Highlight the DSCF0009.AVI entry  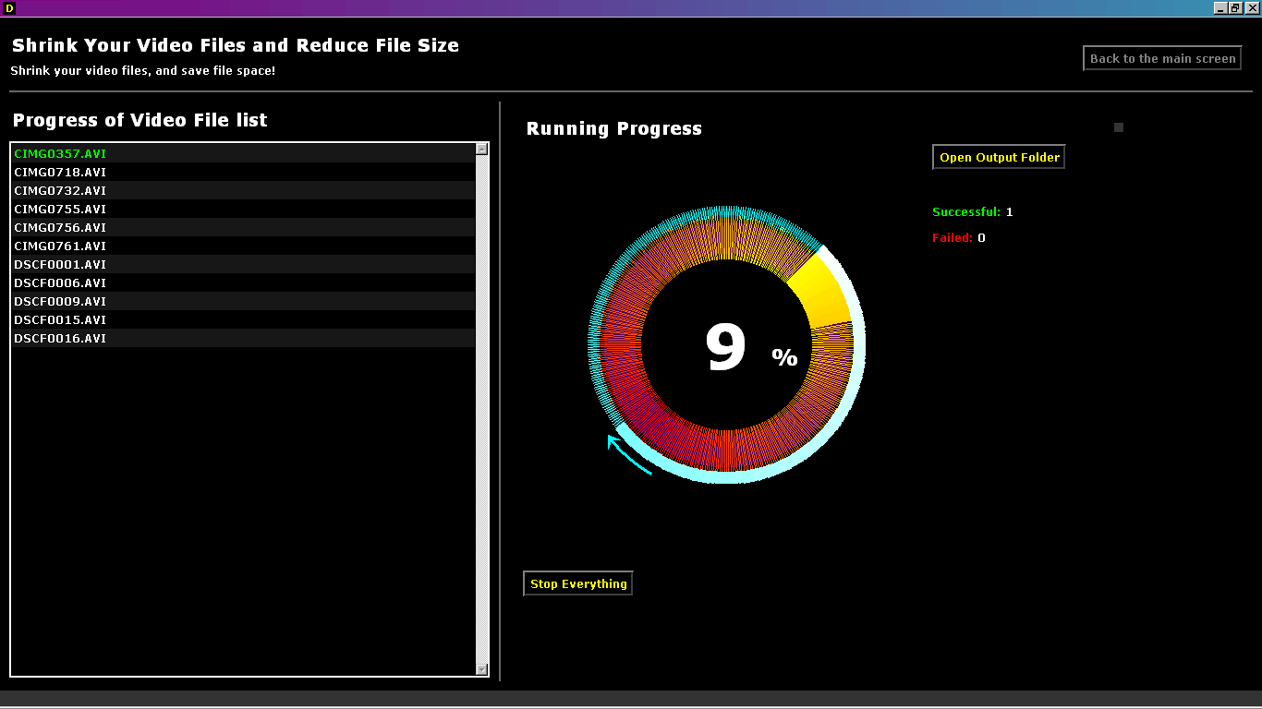pyautogui.click(x=243, y=301)
